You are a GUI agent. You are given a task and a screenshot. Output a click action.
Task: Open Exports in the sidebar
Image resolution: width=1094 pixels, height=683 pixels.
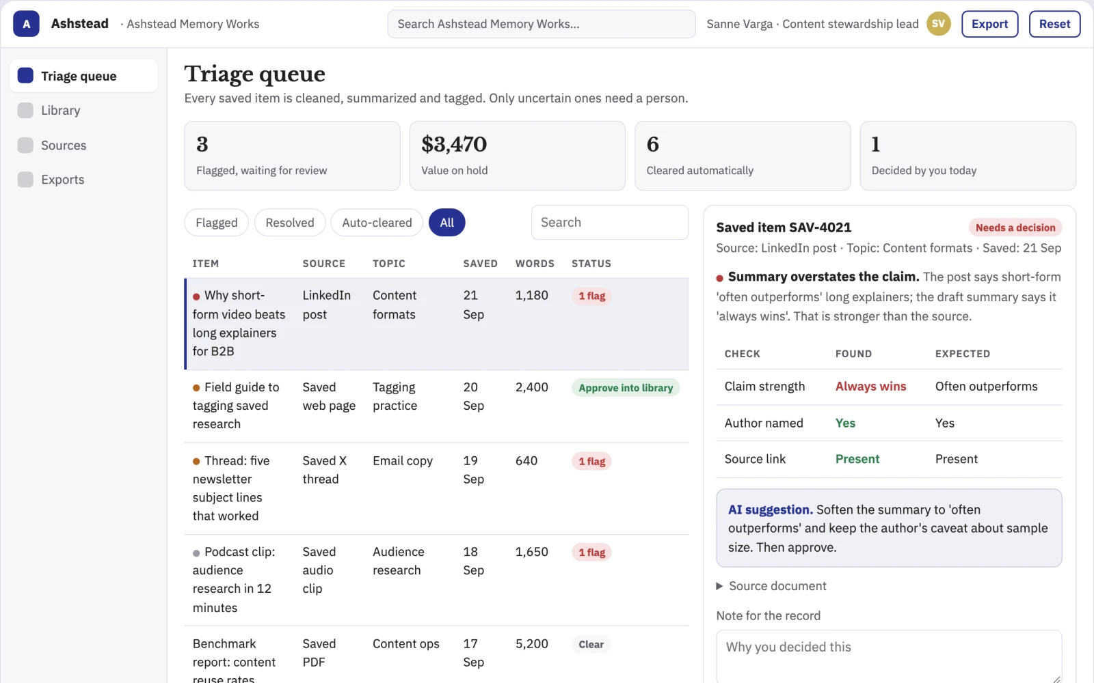click(x=83, y=180)
